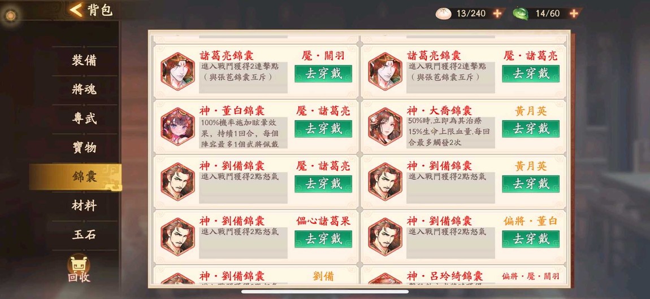Select 諸葛亮錦囊 portrait next to 魘·關羽
The width and height of the screenshot is (650, 299).
click(177, 72)
